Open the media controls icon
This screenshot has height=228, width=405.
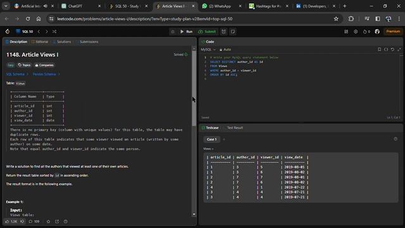point(367,18)
